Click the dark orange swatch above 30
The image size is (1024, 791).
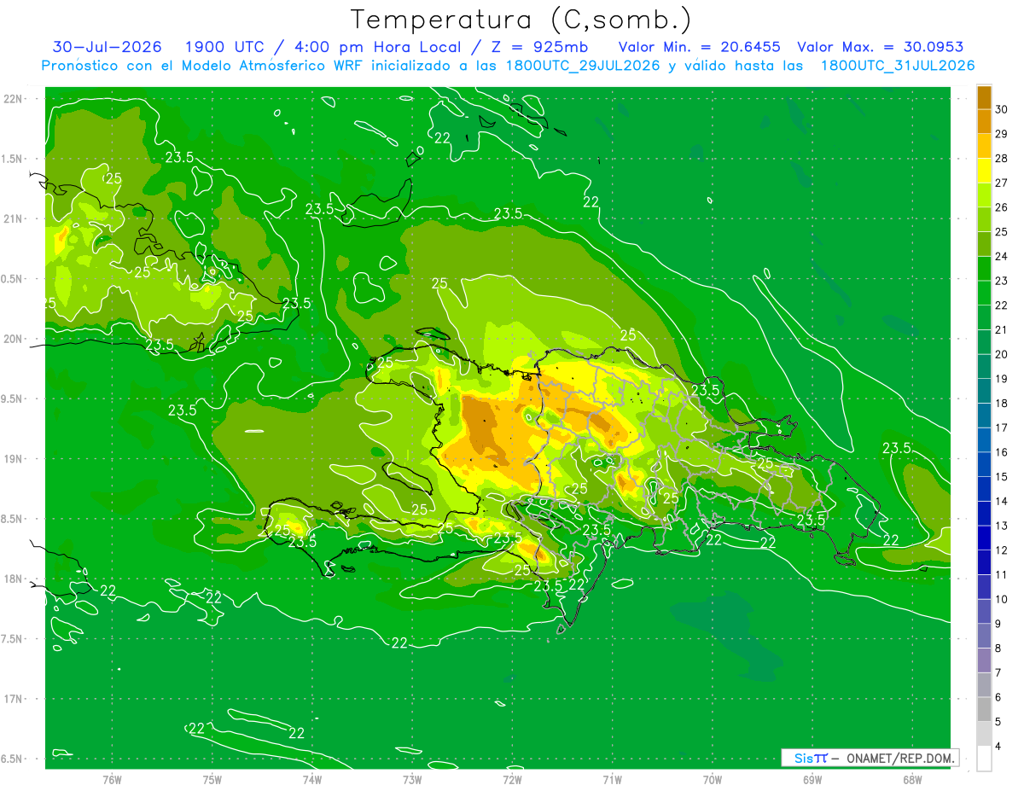pyautogui.click(x=984, y=97)
